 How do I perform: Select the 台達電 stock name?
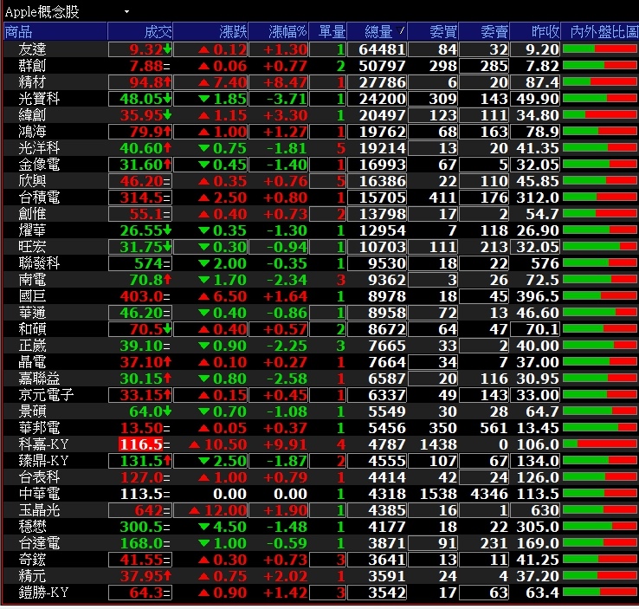(x=39, y=543)
